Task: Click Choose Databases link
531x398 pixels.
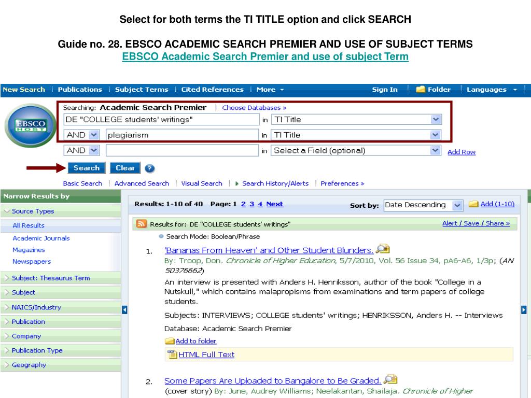Action: coord(254,108)
